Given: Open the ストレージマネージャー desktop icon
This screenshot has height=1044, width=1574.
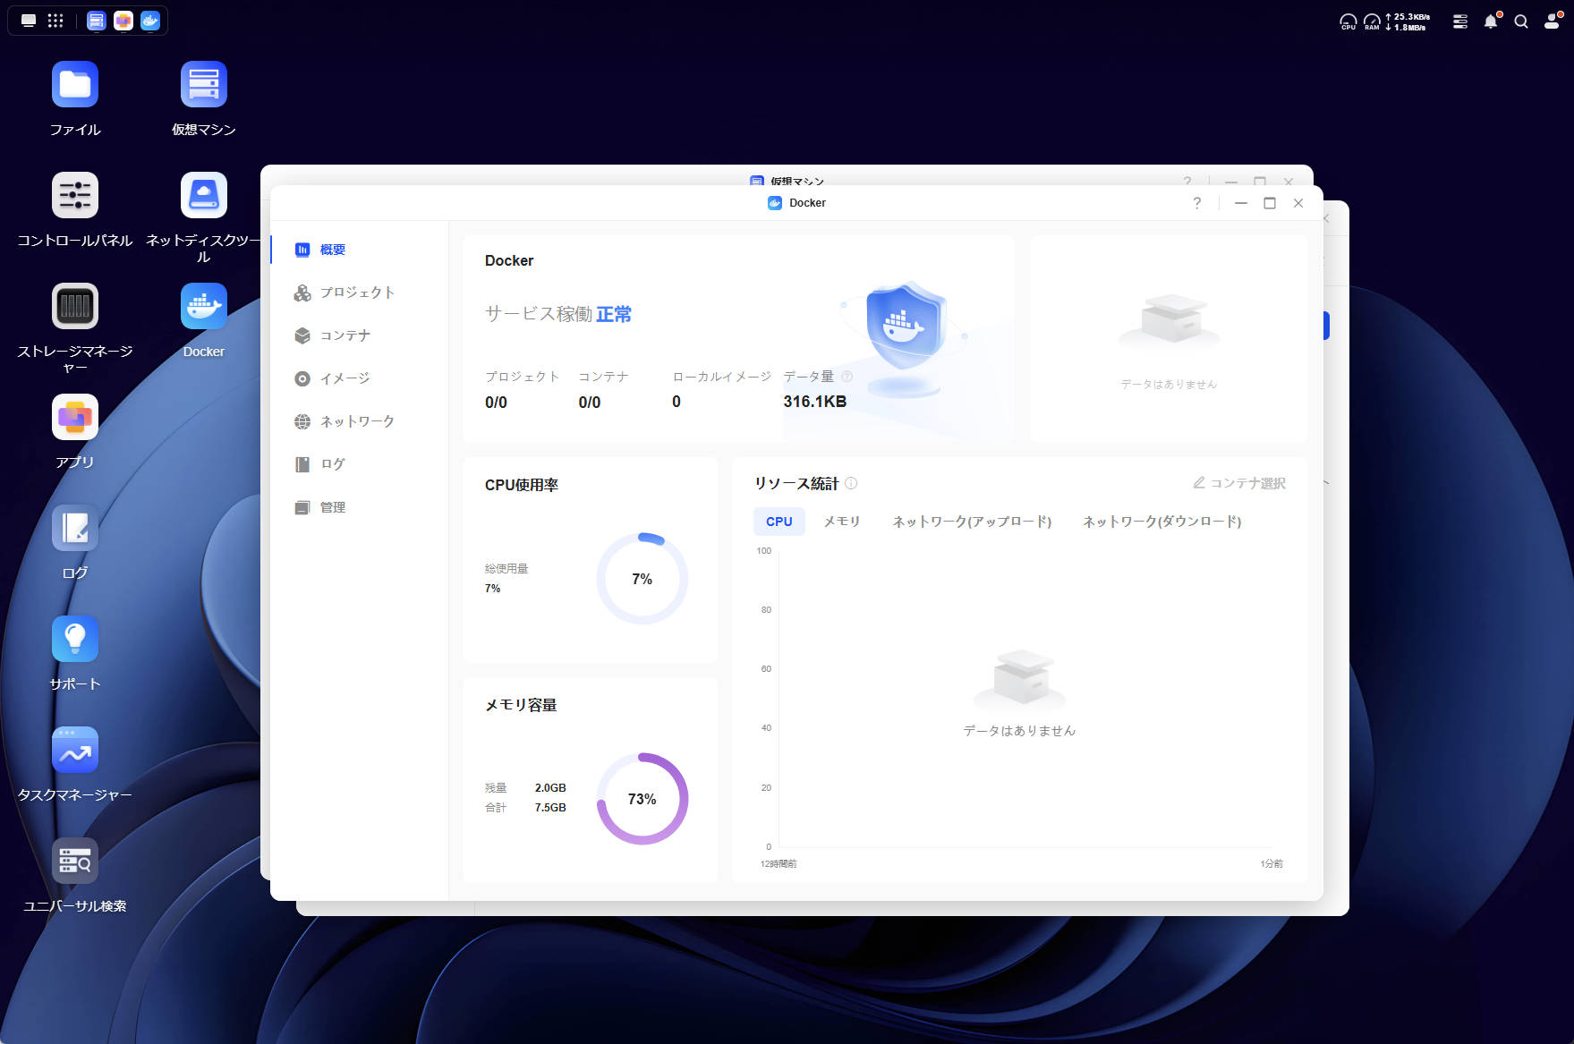Looking at the screenshot, I should click(75, 306).
